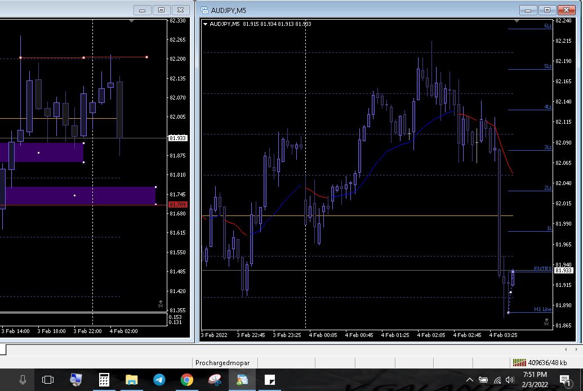Click the AUDJPY,M5 chart window icon
The width and height of the screenshot is (583, 391).
click(204, 10)
